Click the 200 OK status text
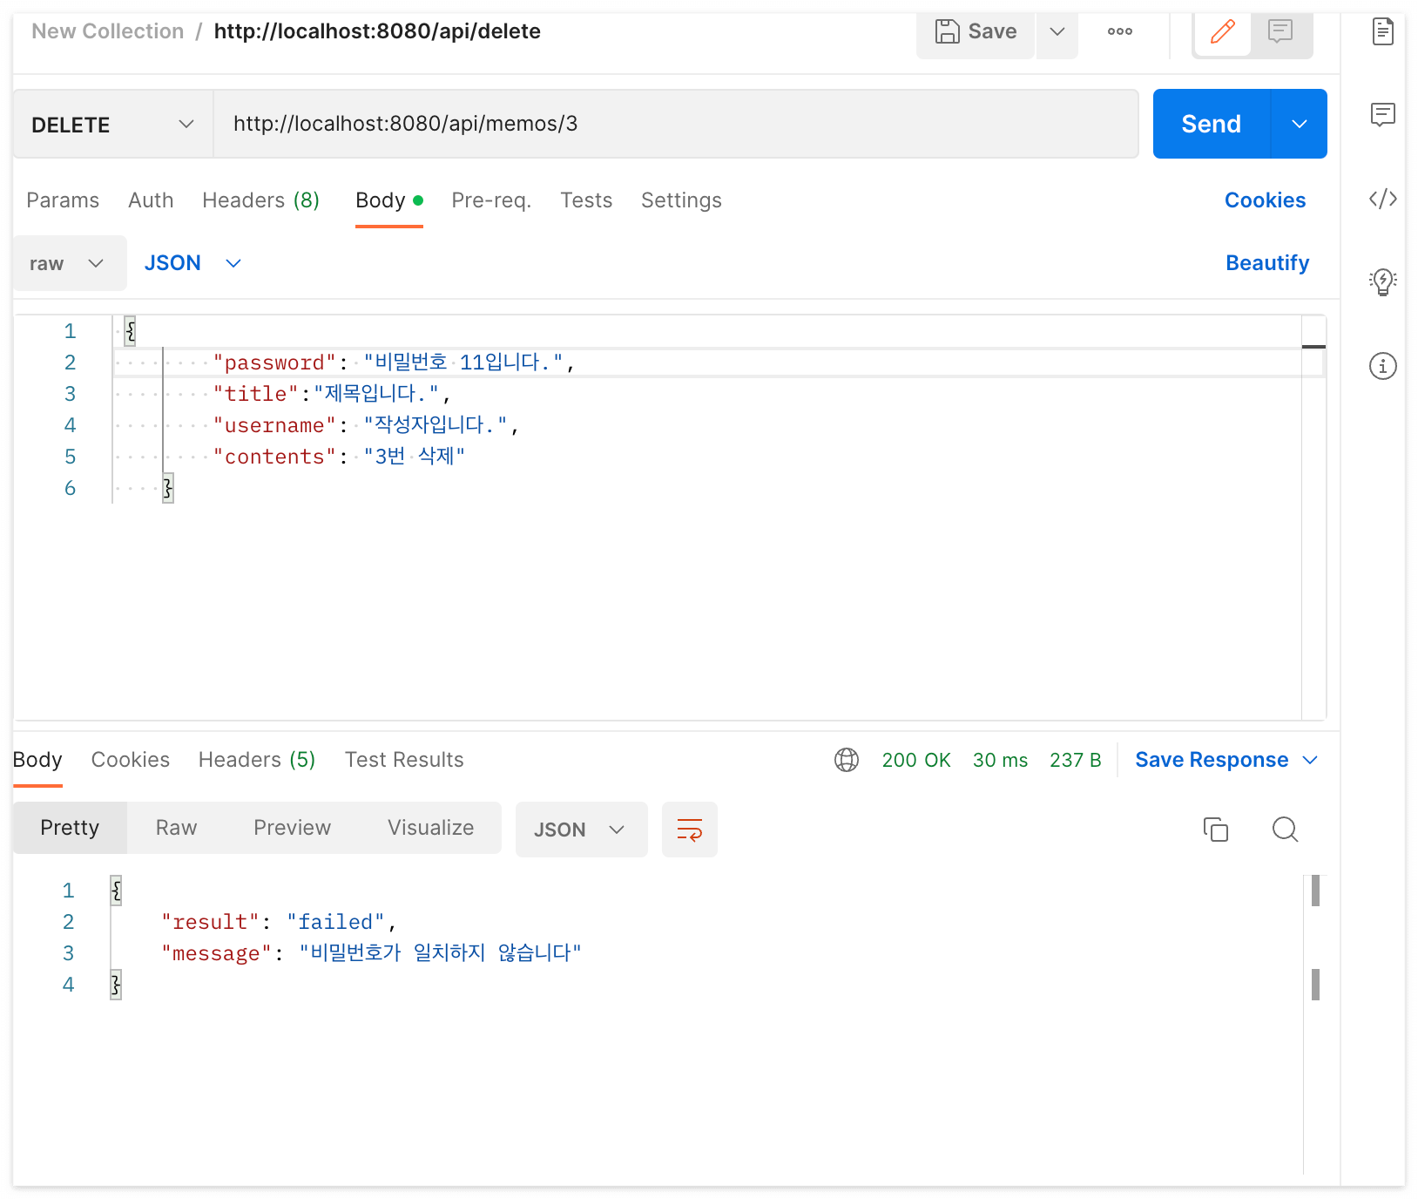Screen dimensions: 1418x1199 (916, 760)
